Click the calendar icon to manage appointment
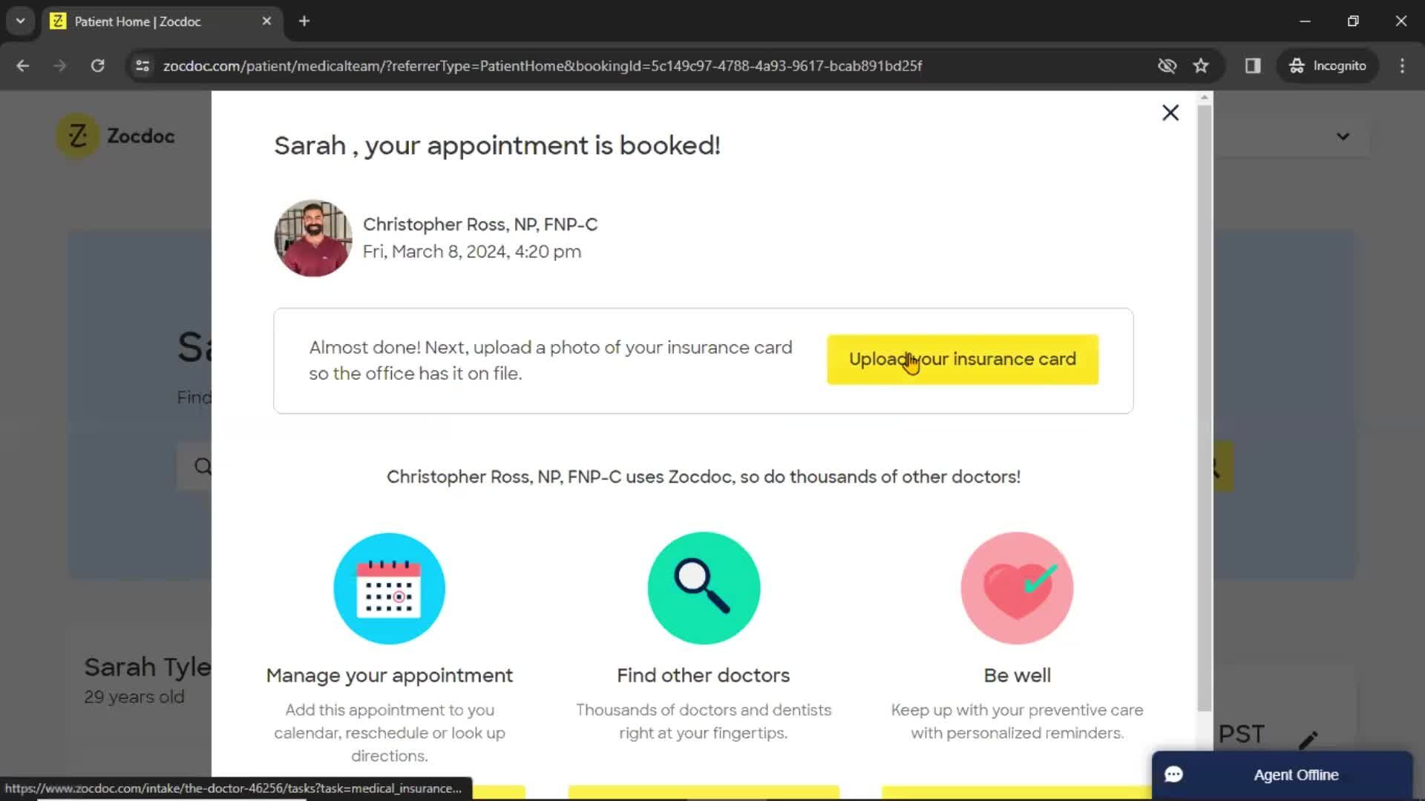1425x801 pixels. coord(390,588)
